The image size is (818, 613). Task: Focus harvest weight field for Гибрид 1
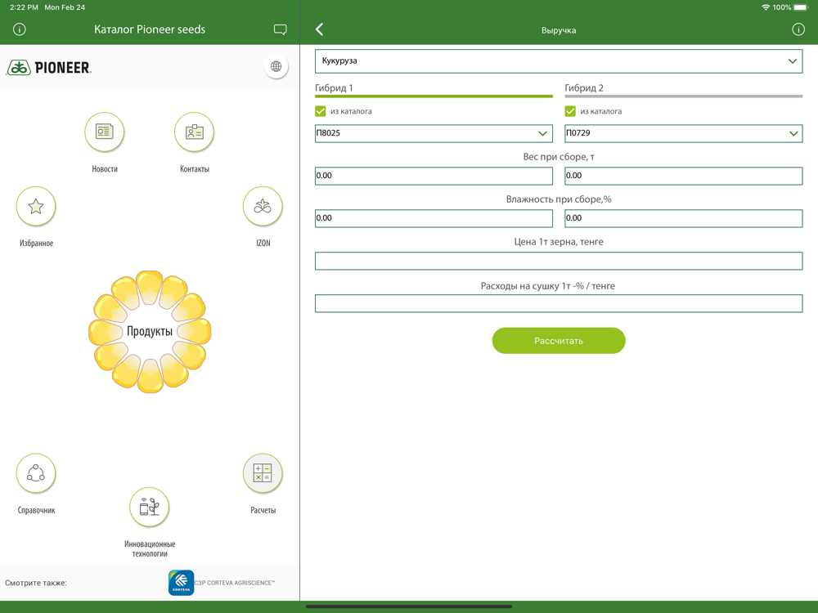pyautogui.click(x=434, y=176)
